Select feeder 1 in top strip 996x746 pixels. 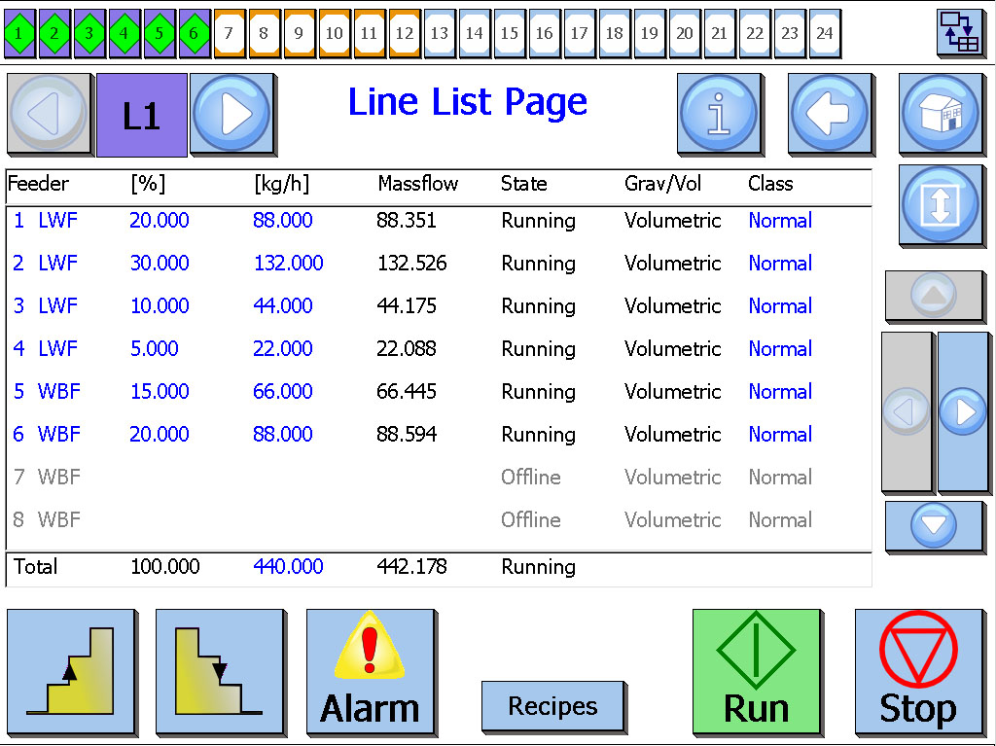[19, 33]
